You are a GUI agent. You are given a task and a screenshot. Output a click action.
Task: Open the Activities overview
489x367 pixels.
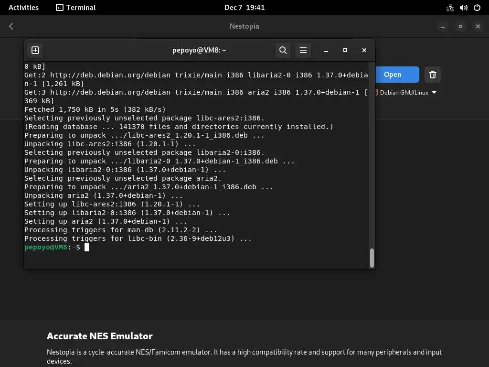click(x=23, y=8)
